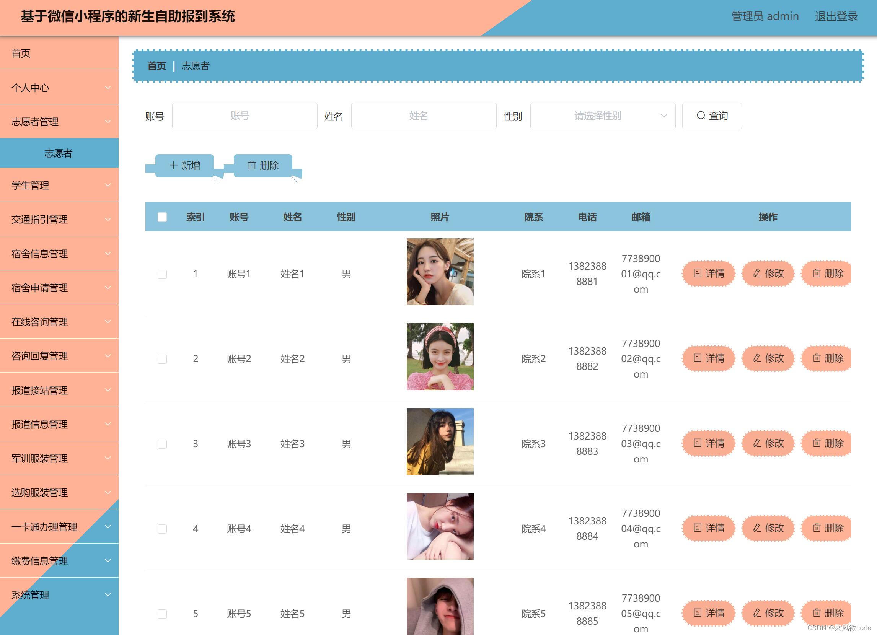
Task: Go to 首页 in the sidebar
Action: (21, 53)
